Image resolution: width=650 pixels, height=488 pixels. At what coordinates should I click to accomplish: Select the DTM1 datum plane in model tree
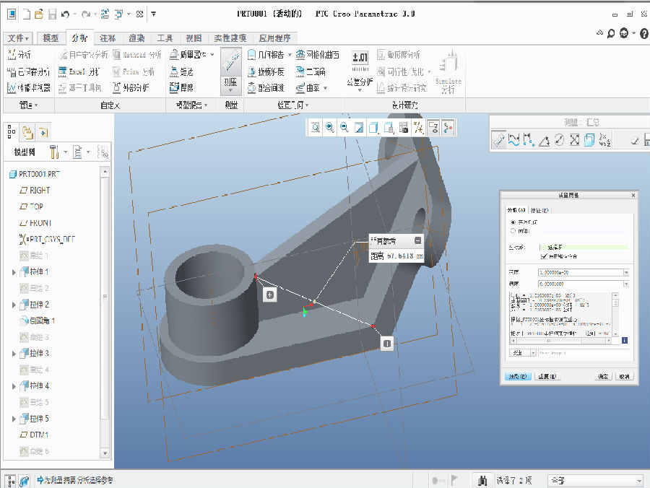[x=39, y=435]
